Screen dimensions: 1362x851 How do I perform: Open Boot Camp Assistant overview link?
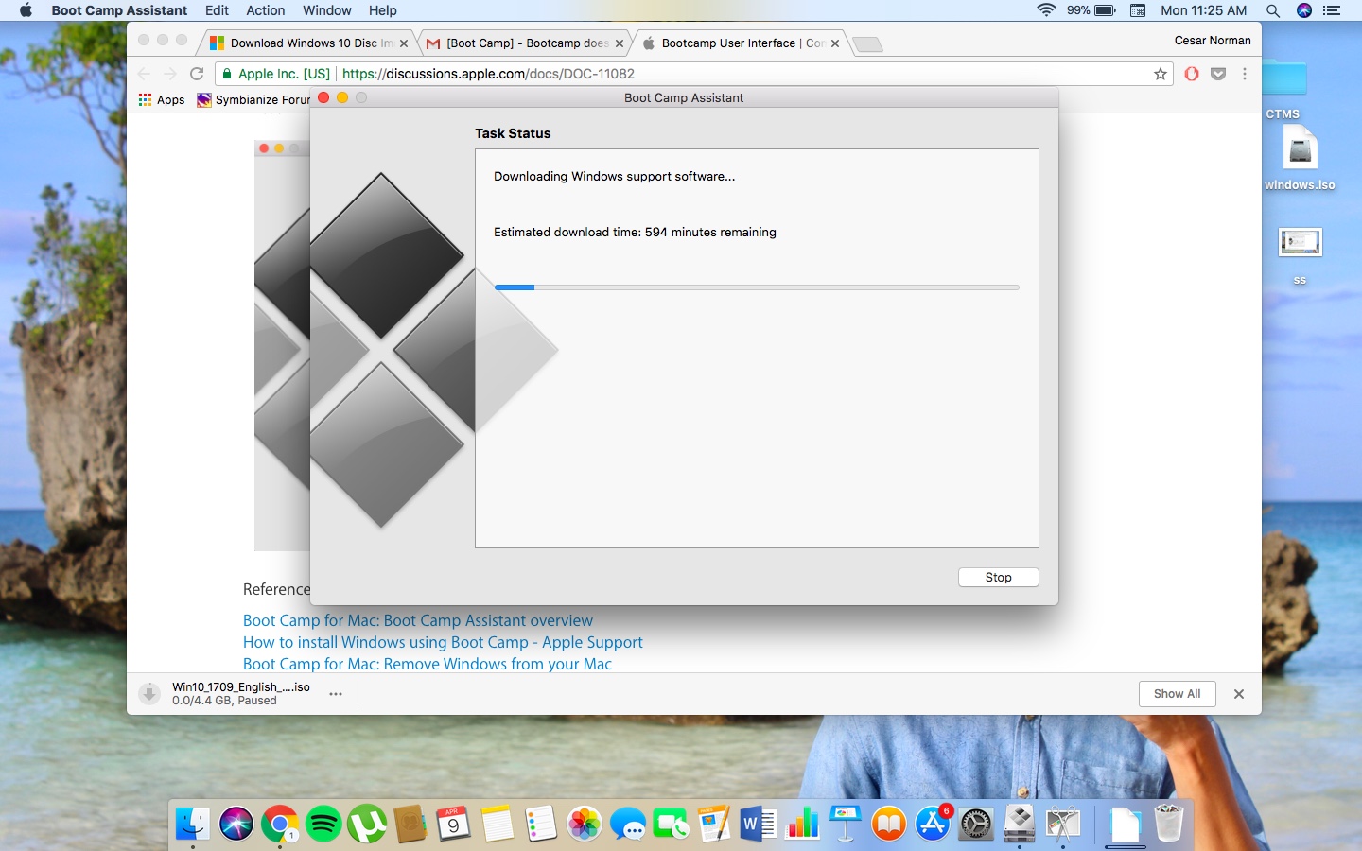(x=418, y=620)
